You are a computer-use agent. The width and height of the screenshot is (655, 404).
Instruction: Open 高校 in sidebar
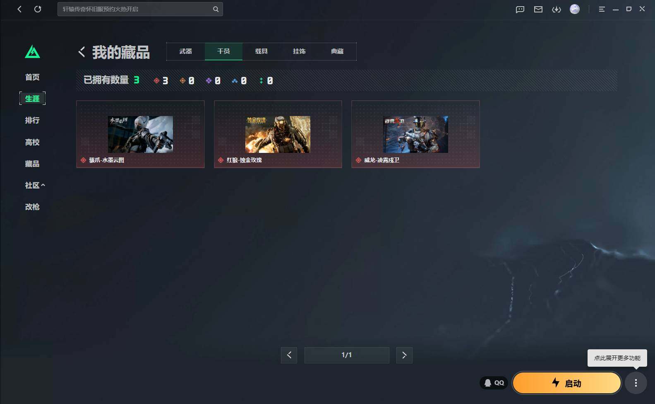[x=32, y=142]
